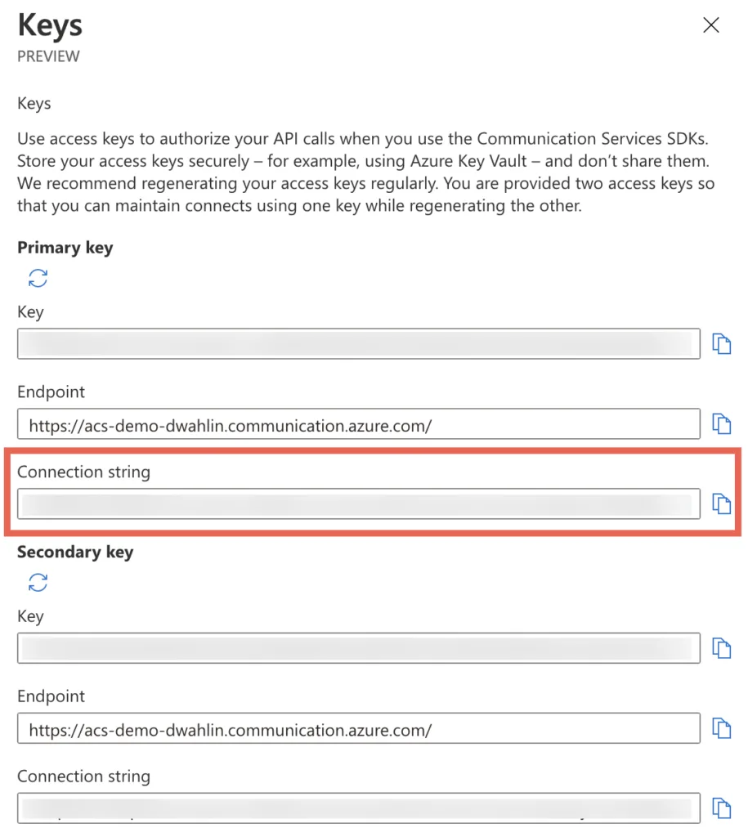Screen dimensions: 748x837
Task: Regenerate the Secondary key
Action: [38, 582]
